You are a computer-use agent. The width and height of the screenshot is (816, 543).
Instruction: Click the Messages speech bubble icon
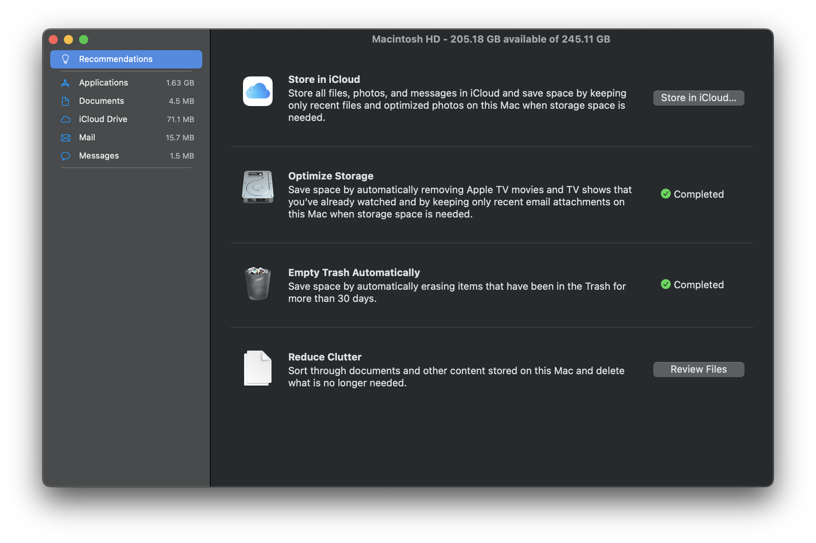click(65, 156)
